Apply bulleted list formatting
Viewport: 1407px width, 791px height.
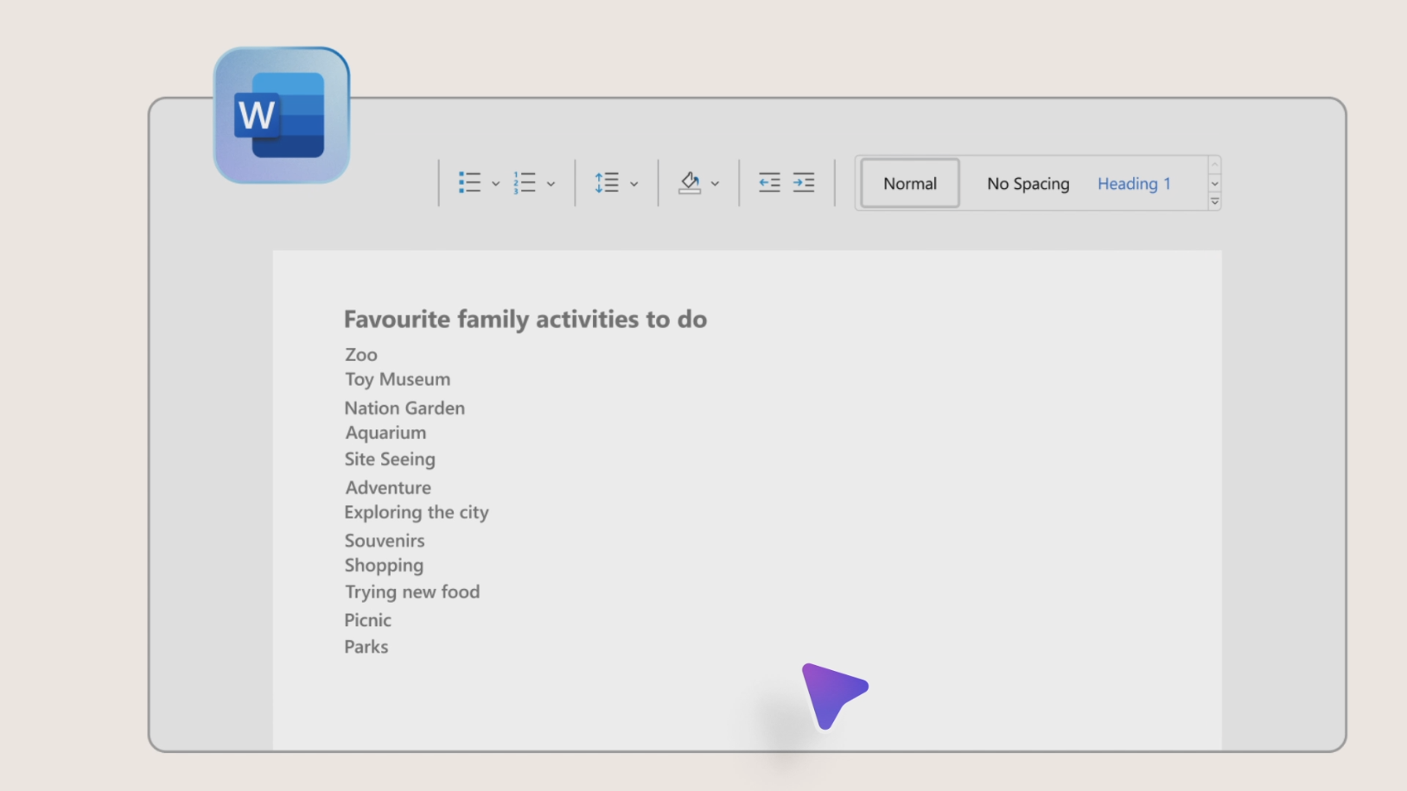[x=469, y=183]
